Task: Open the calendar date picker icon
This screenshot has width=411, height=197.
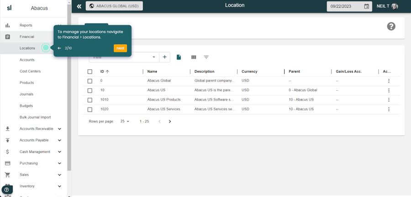Action: [367, 6]
